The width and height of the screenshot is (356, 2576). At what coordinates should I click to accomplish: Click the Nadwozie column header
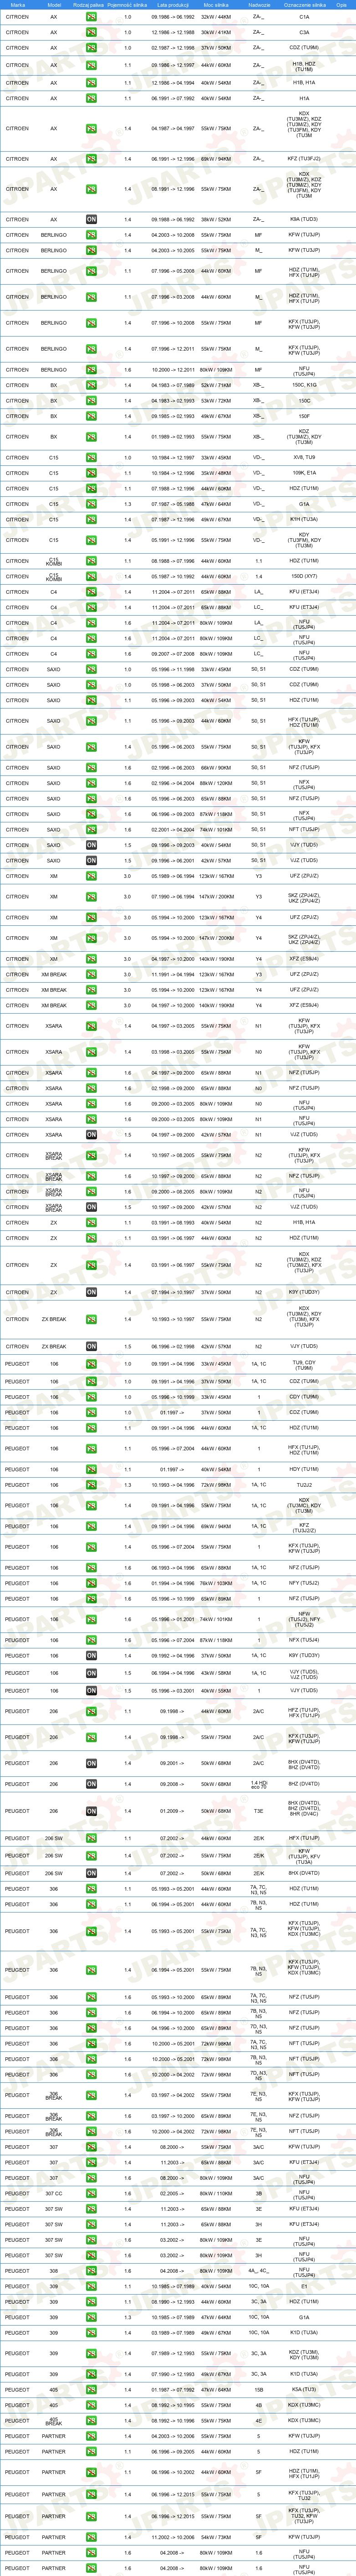coord(259,5)
